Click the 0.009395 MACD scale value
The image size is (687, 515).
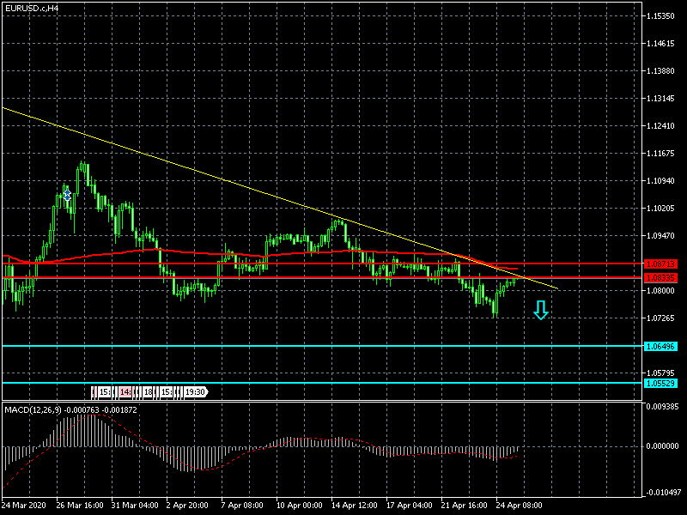664,405
